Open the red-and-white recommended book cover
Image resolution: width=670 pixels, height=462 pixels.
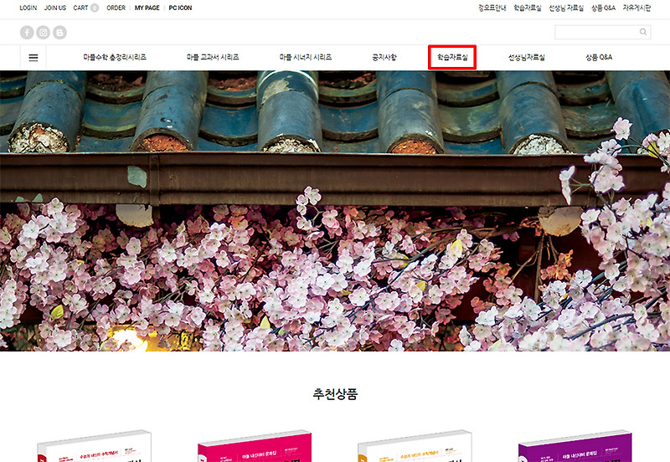pyautogui.click(x=95, y=446)
